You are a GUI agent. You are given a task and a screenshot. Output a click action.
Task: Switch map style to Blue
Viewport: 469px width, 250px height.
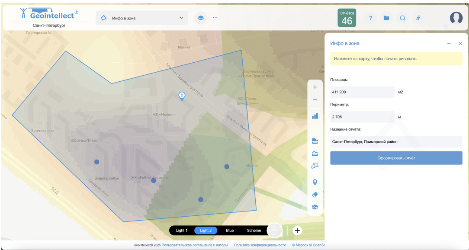(x=230, y=231)
